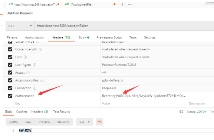The height and width of the screenshot is (140, 214).
Task: Open the response Cookies tab
Action: (22, 111)
